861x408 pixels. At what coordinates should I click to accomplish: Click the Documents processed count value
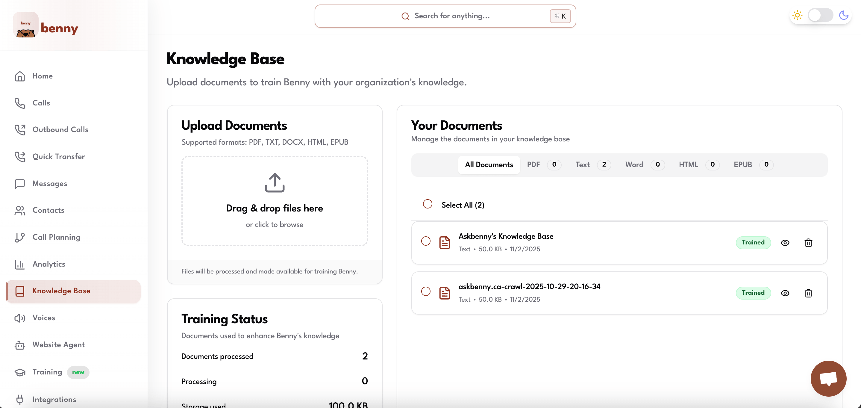(x=365, y=356)
